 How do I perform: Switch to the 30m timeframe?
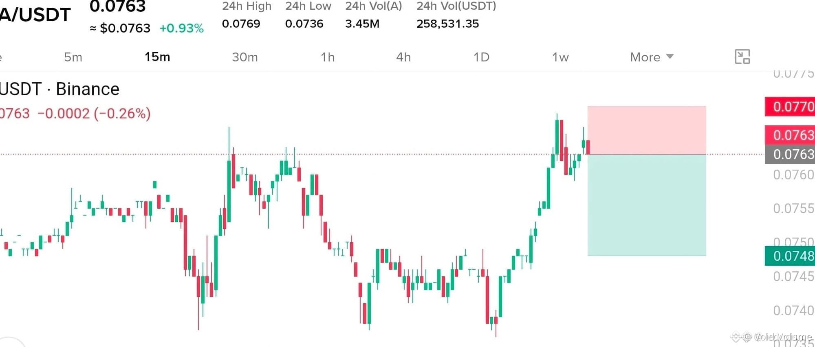(245, 57)
